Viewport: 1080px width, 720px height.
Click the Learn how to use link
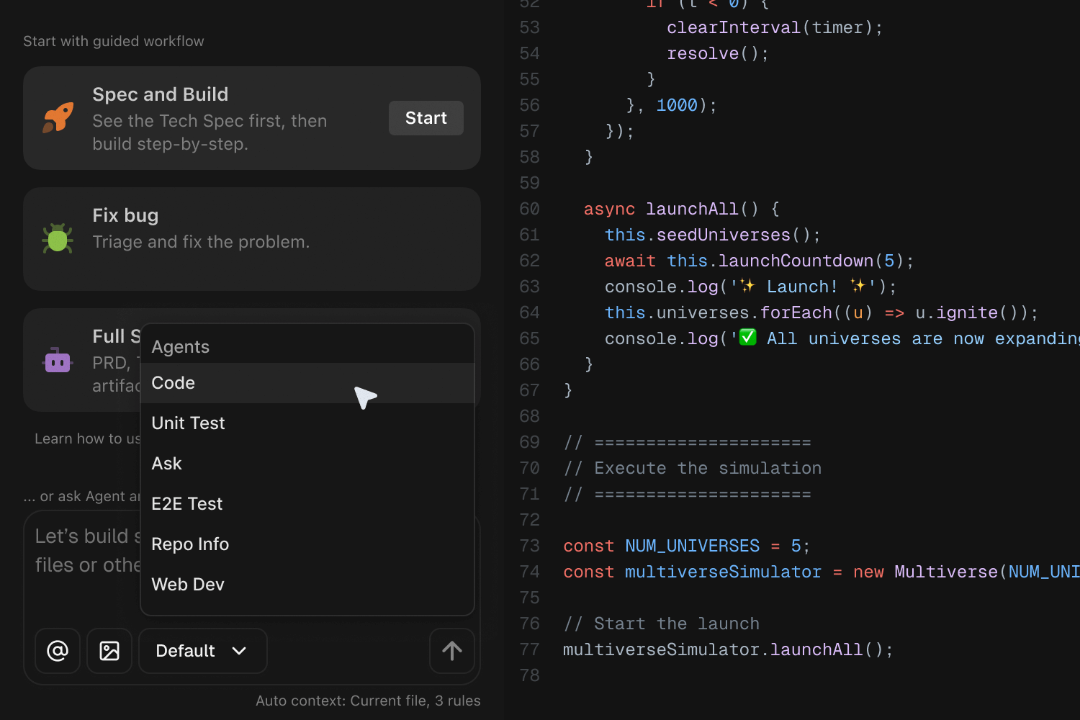[86, 438]
